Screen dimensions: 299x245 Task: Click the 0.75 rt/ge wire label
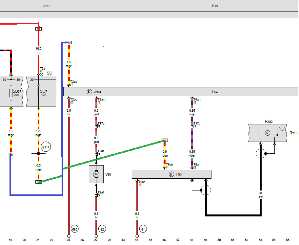click(38, 133)
